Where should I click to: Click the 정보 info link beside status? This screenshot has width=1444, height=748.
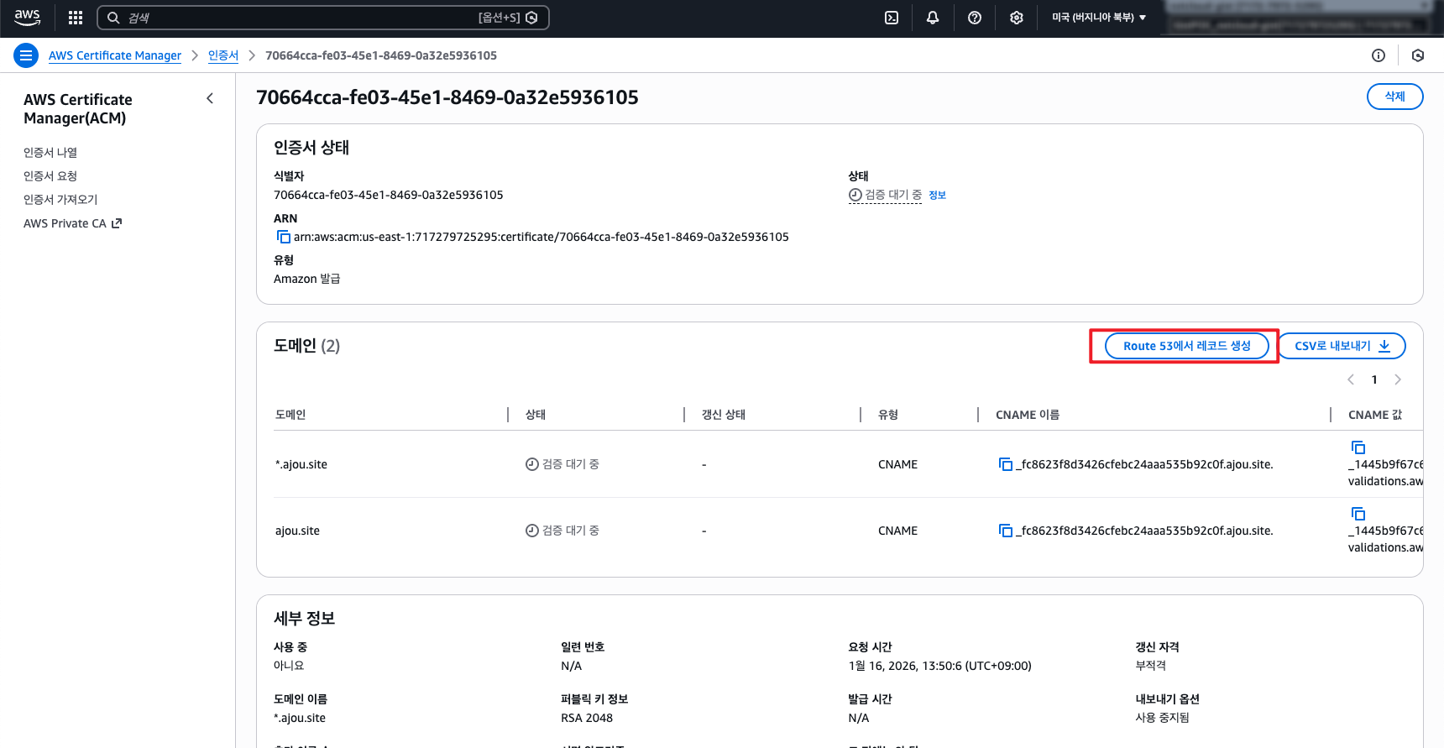tap(938, 196)
